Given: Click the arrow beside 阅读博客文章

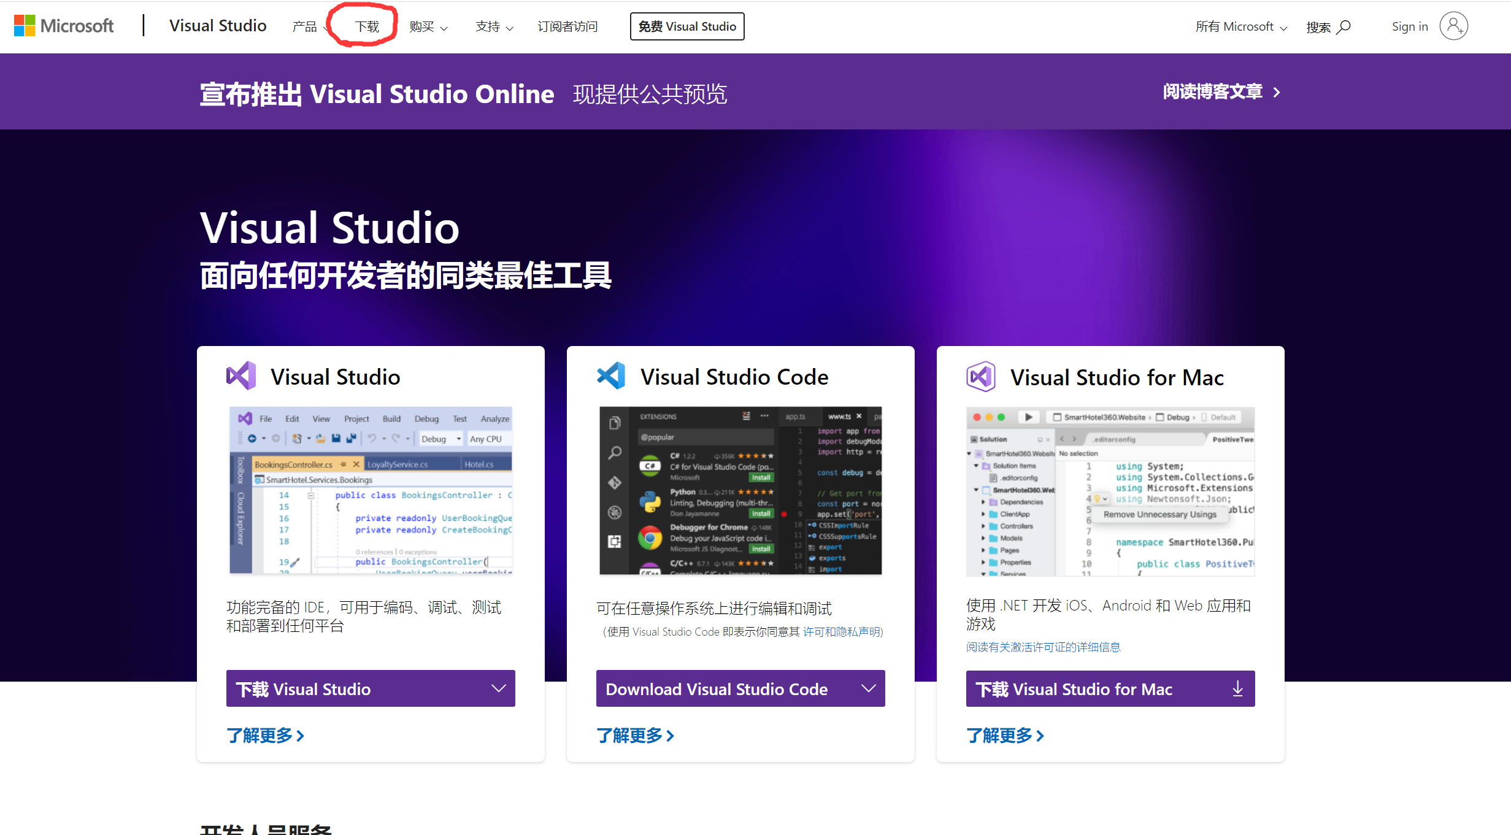Looking at the screenshot, I should 1277,92.
